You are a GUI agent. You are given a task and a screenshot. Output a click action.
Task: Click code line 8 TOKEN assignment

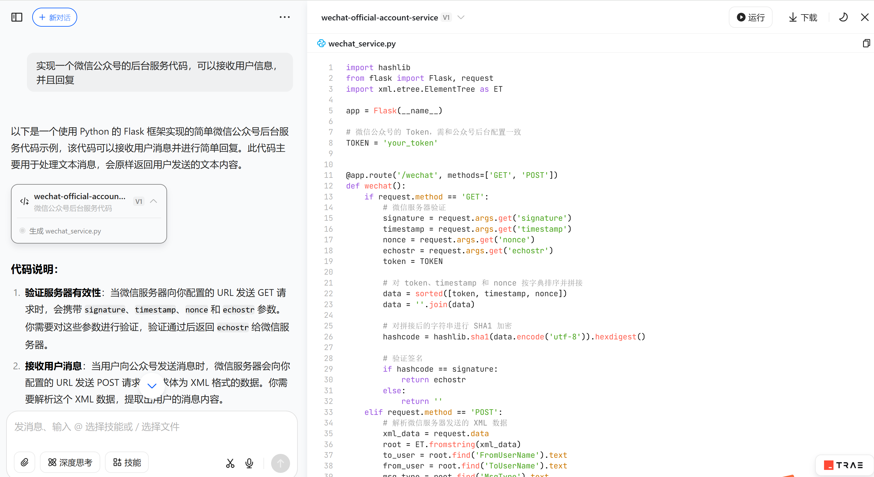[x=391, y=143]
